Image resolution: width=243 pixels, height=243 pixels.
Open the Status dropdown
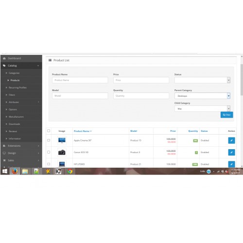[202, 80]
